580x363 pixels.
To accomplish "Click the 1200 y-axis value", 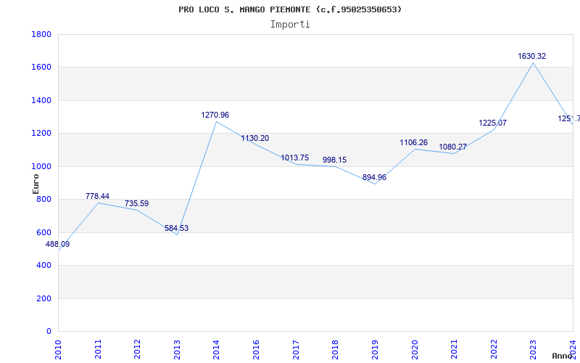I will (x=41, y=134).
